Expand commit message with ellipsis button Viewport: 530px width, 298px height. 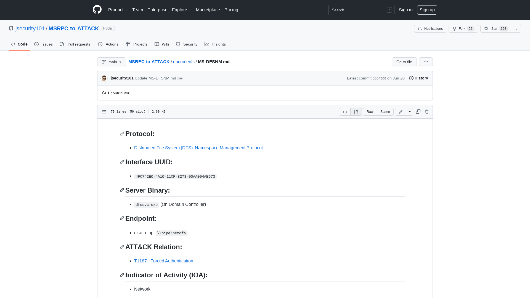180,78
